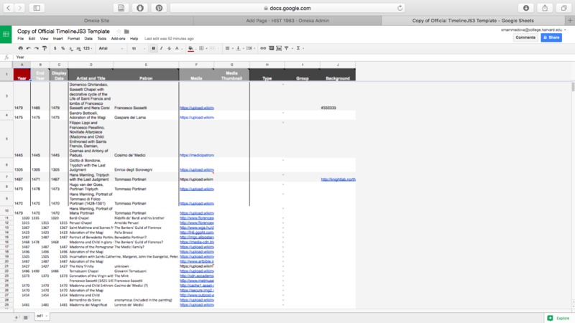The image size is (575, 323).
Task: Open the Giotto di Bondone row Media link
Action: 196,169
